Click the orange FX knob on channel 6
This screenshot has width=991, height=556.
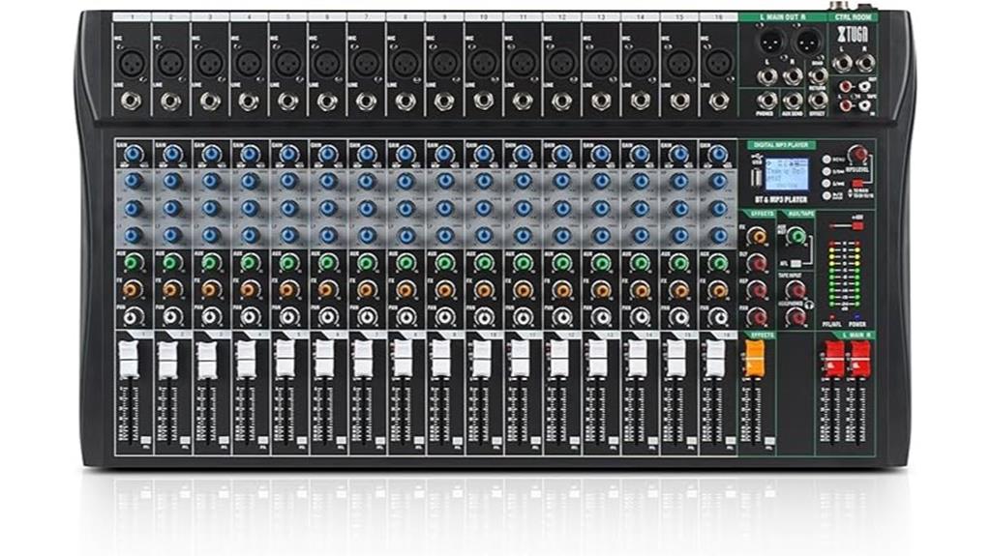pos(327,289)
